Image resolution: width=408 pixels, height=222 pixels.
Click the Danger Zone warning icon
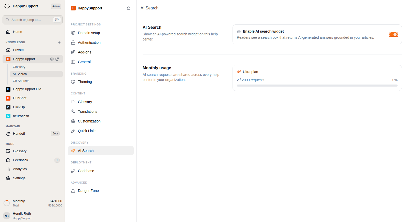point(73,191)
